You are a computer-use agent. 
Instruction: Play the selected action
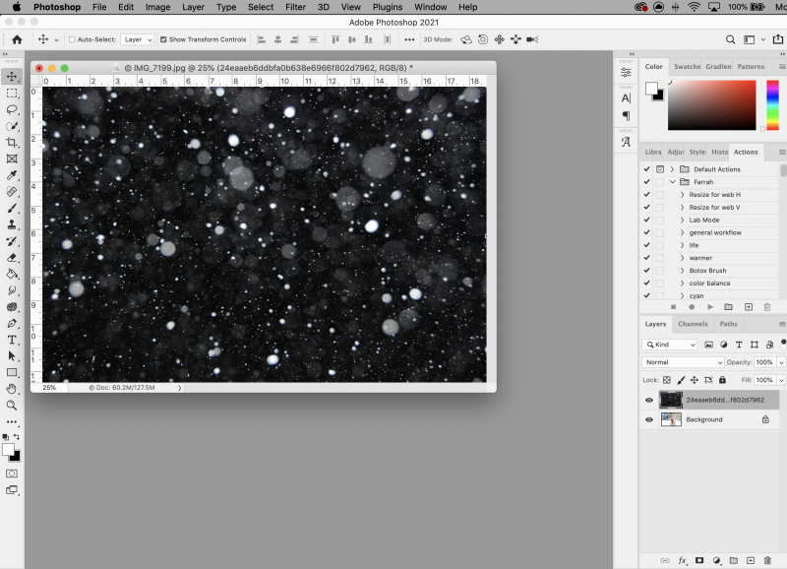click(709, 307)
